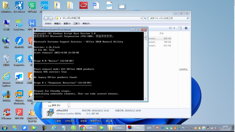Viewport: 235px width, 132px height.
Task: Switch to C:\User... Explorer taskbar button
Action: (117, 128)
